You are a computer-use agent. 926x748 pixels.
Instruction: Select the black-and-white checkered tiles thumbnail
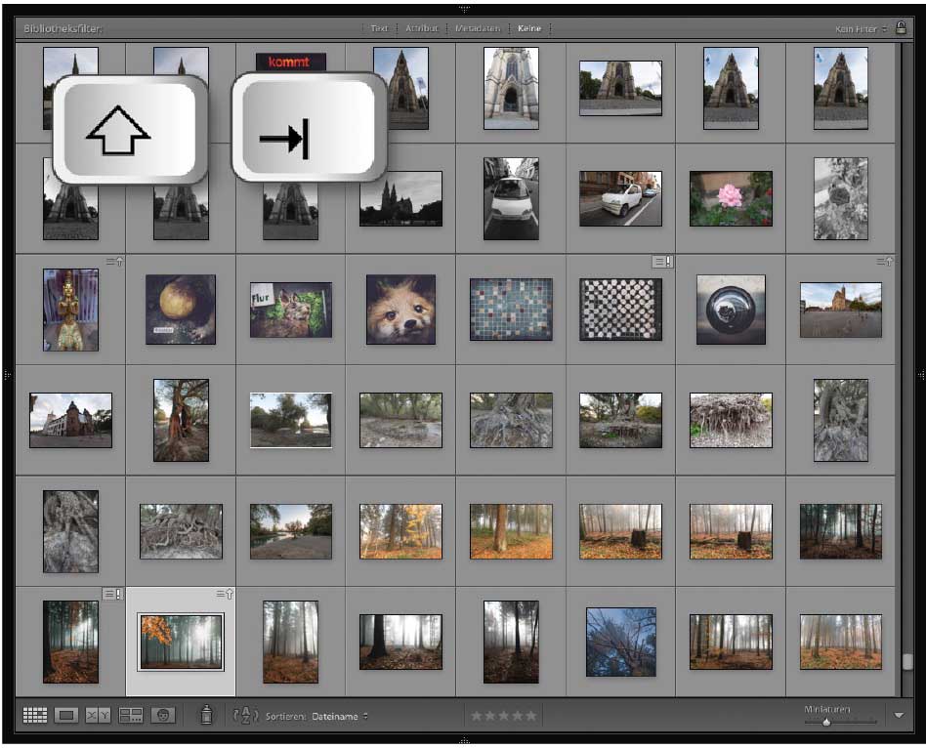(620, 310)
